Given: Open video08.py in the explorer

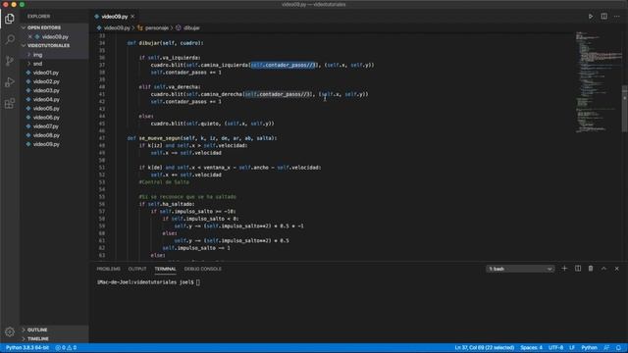Looking at the screenshot, I should click(x=46, y=135).
